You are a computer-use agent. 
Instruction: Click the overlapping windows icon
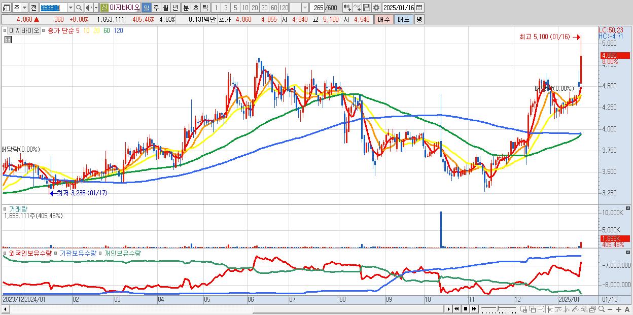pos(533,309)
